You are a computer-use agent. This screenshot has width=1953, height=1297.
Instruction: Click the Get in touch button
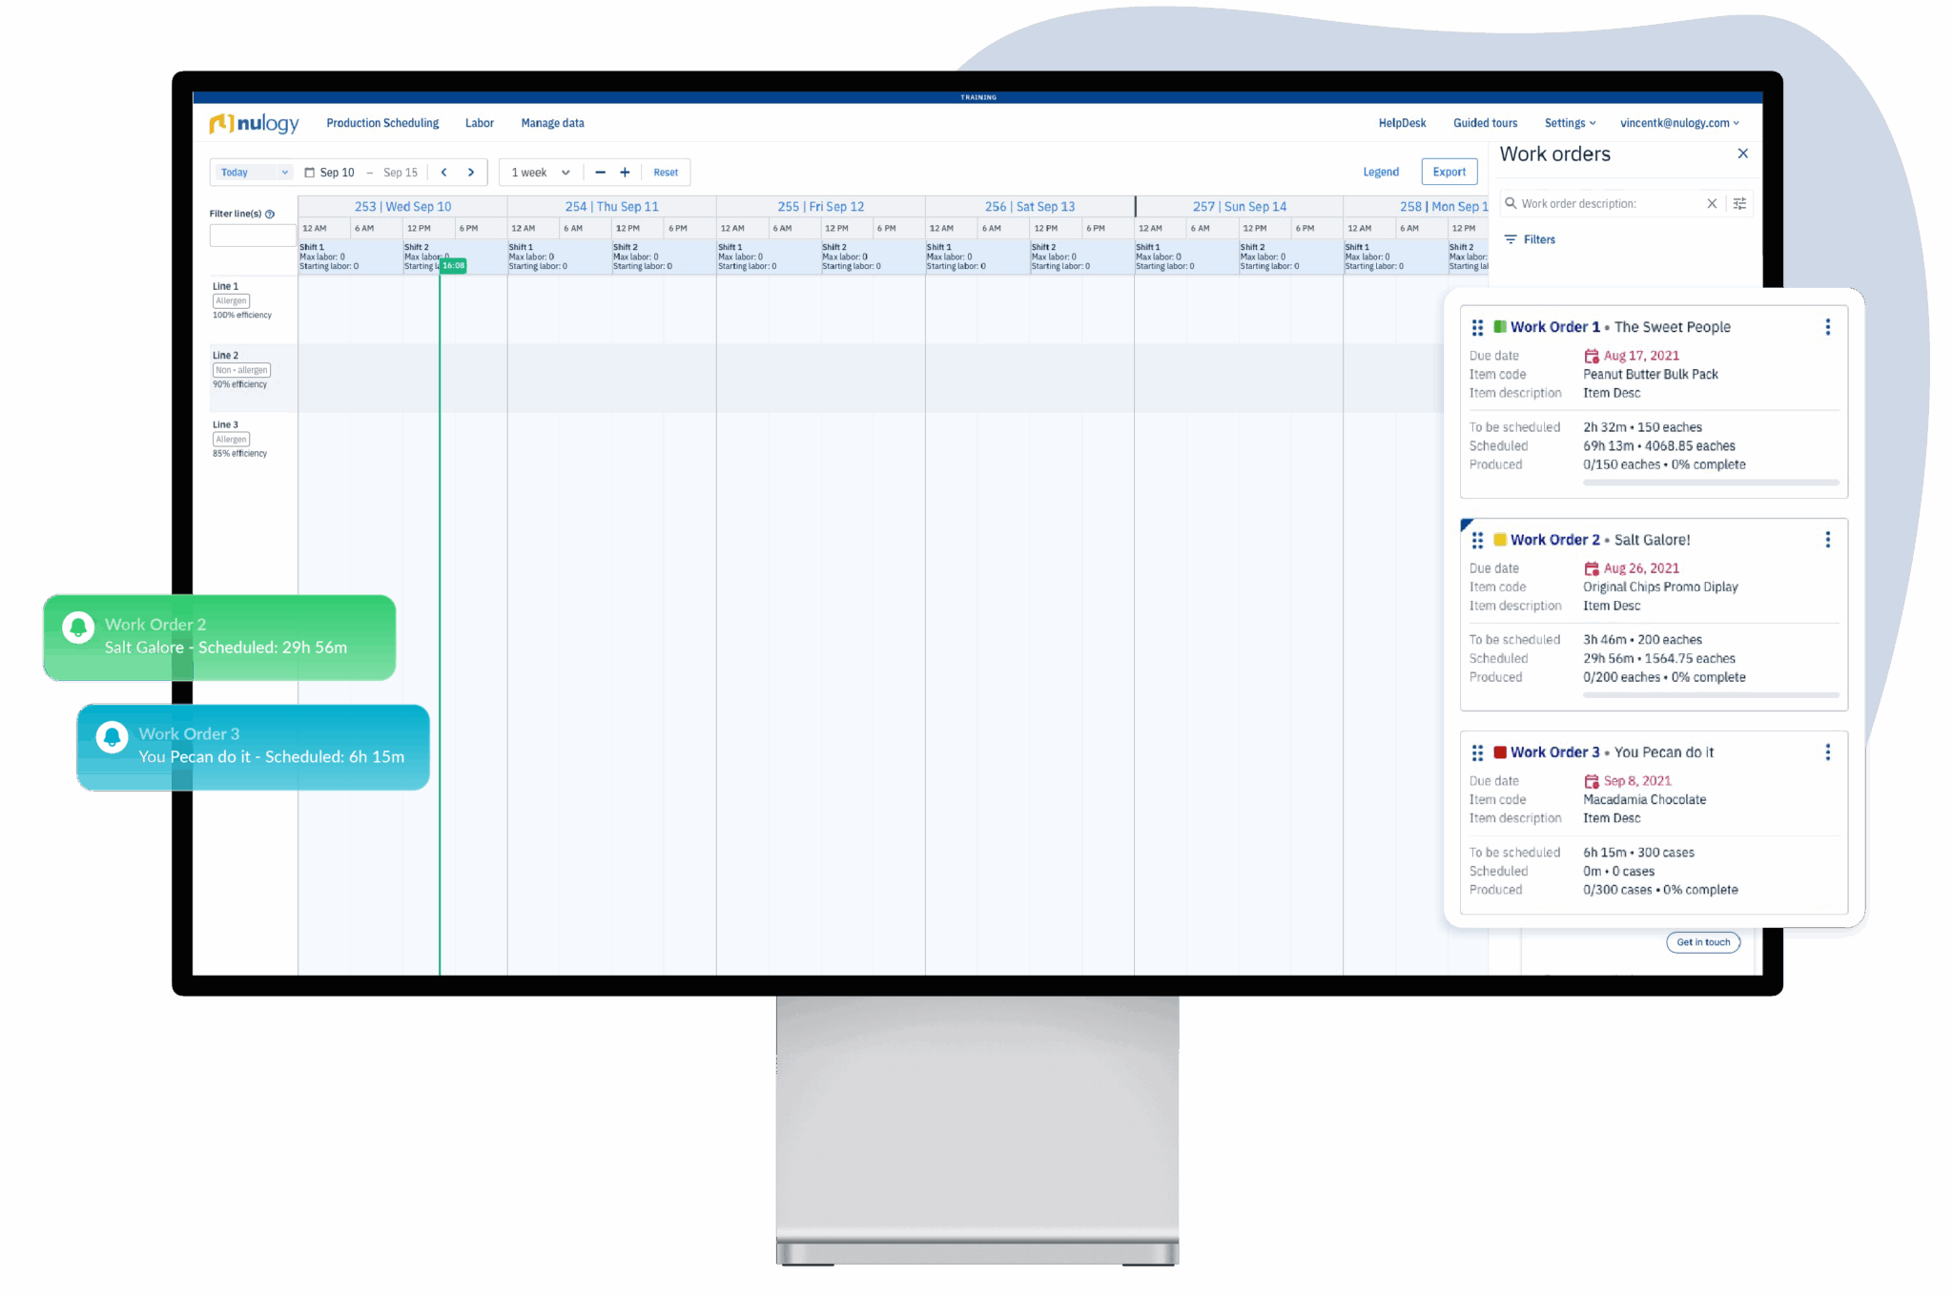click(x=1703, y=942)
